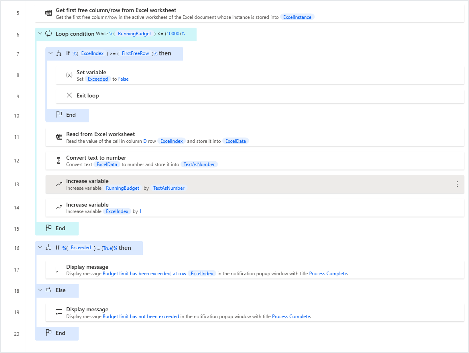Open the more options menu on row 13

click(457, 184)
